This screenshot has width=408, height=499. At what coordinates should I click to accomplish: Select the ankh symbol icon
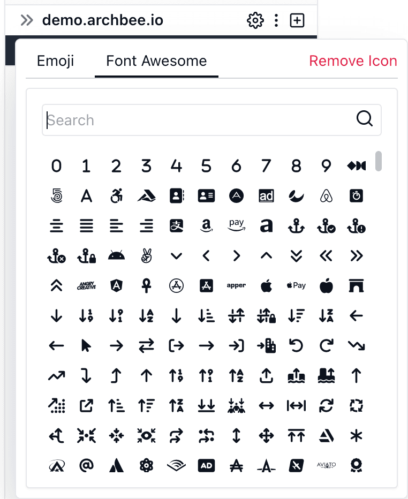click(146, 285)
